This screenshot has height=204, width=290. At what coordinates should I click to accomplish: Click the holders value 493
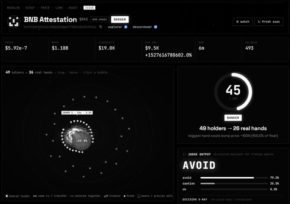click(x=249, y=48)
